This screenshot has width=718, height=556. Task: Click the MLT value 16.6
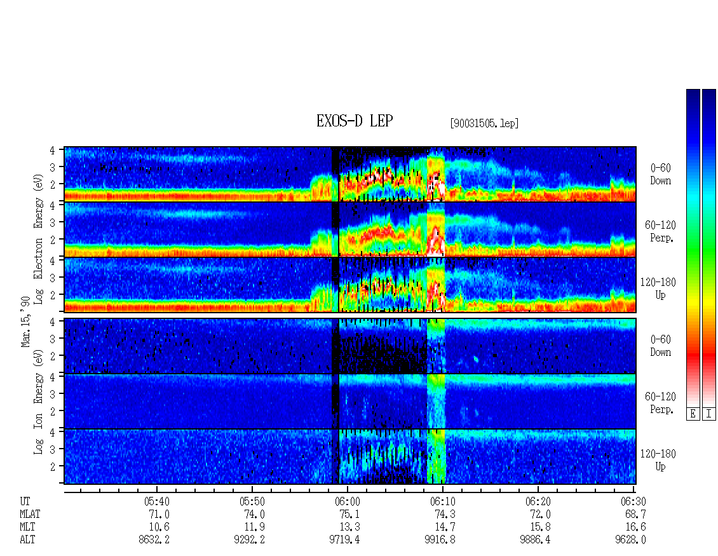pos(635,527)
